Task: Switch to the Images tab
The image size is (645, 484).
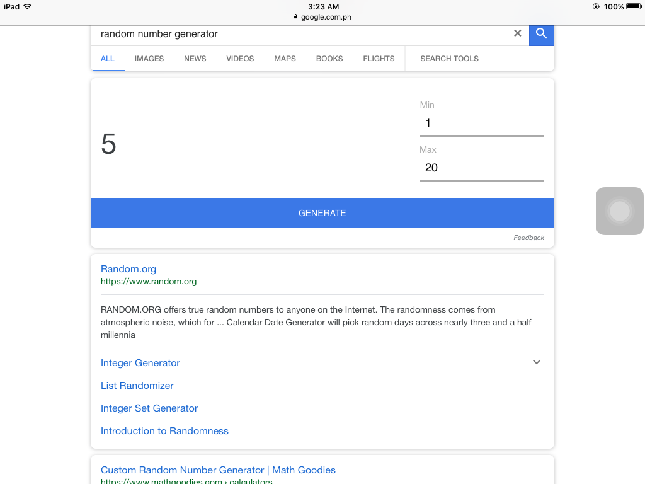Action: click(x=149, y=59)
